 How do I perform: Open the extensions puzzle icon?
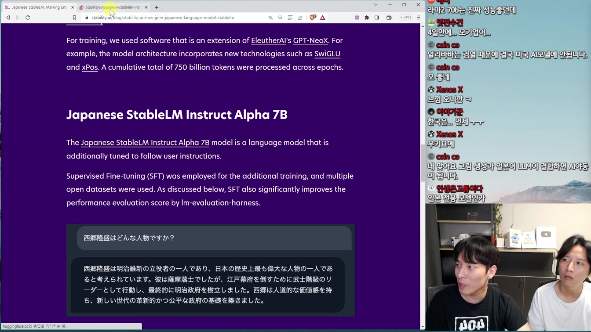click(x=367, y=18)
